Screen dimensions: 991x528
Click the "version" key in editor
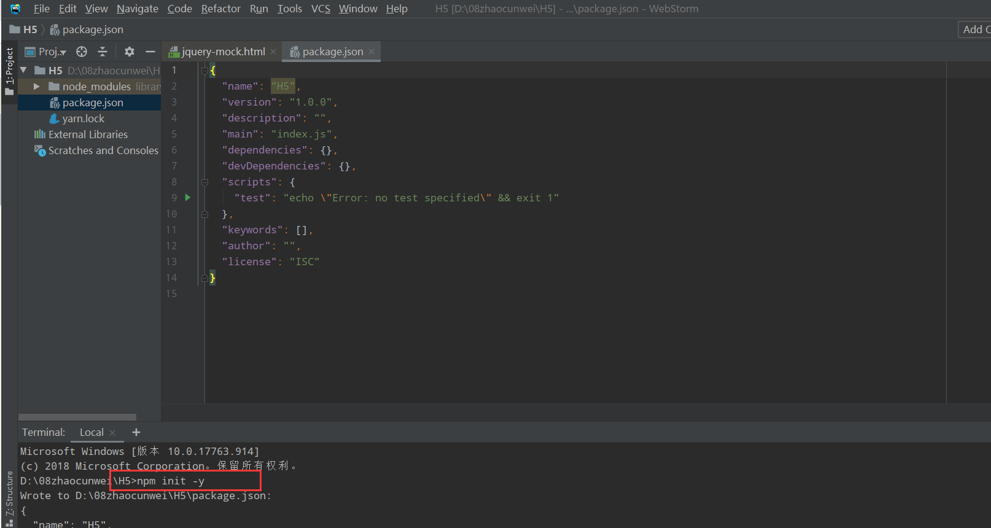pos(249,103)
